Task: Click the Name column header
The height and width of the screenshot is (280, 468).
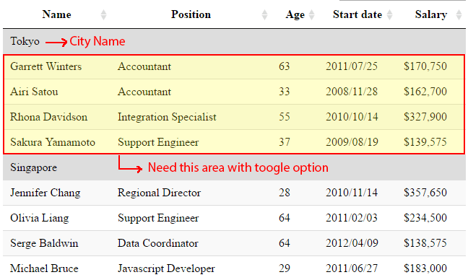Action: [x=57, y=14]
